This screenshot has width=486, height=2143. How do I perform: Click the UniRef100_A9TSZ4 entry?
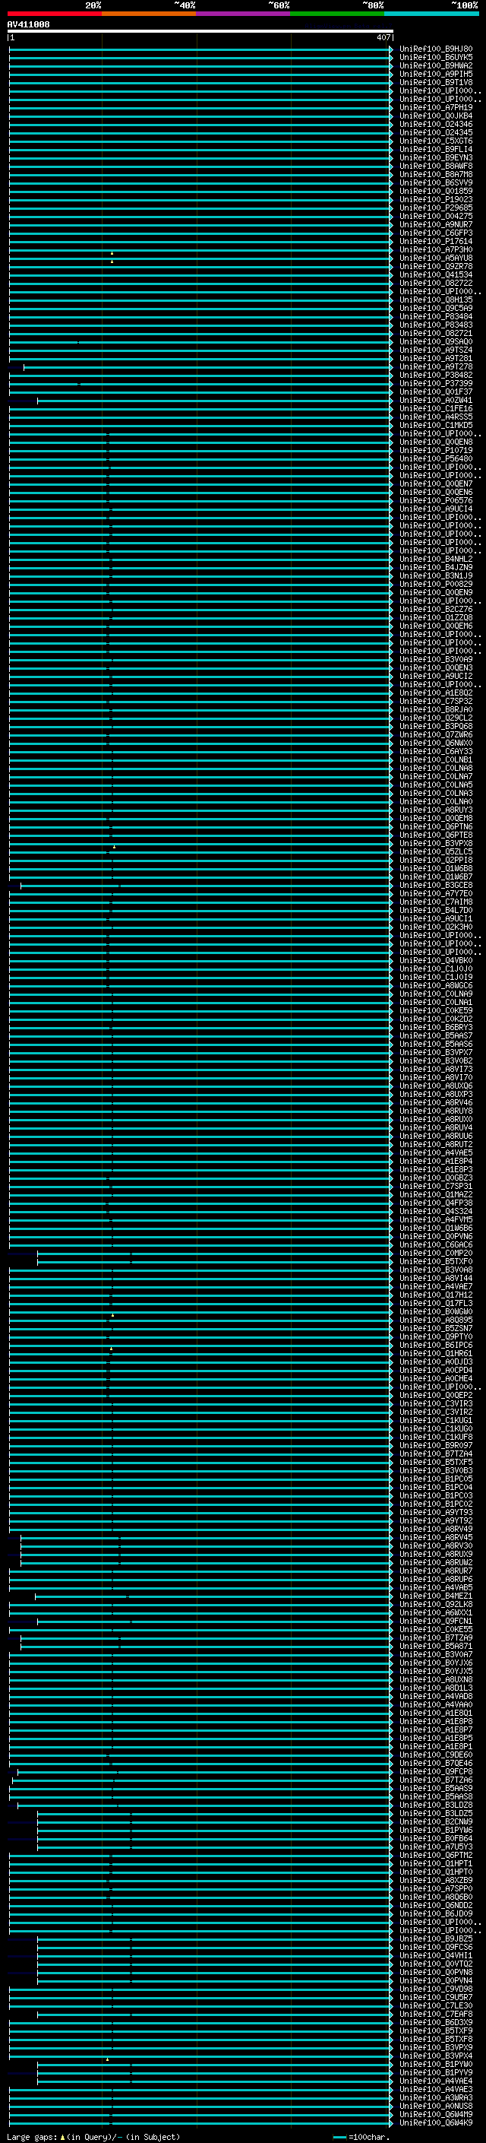click(x=436, y=350)
